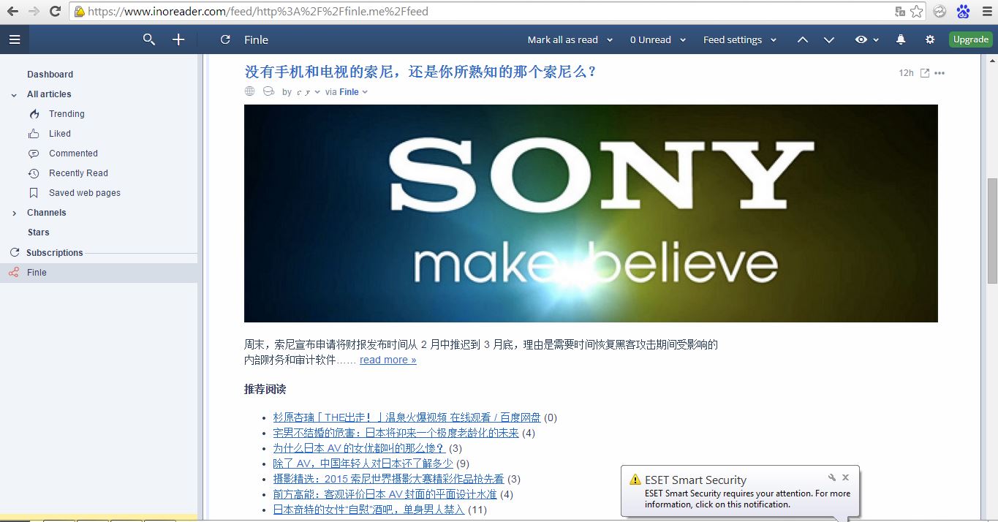Click the Upgrade button

pos(970,39)
